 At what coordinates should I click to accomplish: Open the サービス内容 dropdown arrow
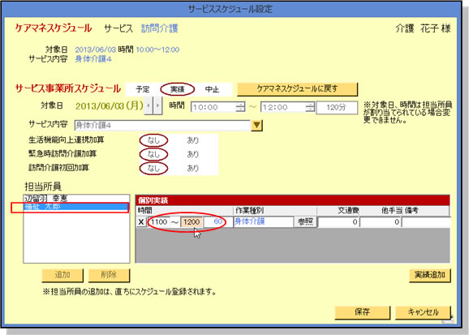[x=256, y=126]
